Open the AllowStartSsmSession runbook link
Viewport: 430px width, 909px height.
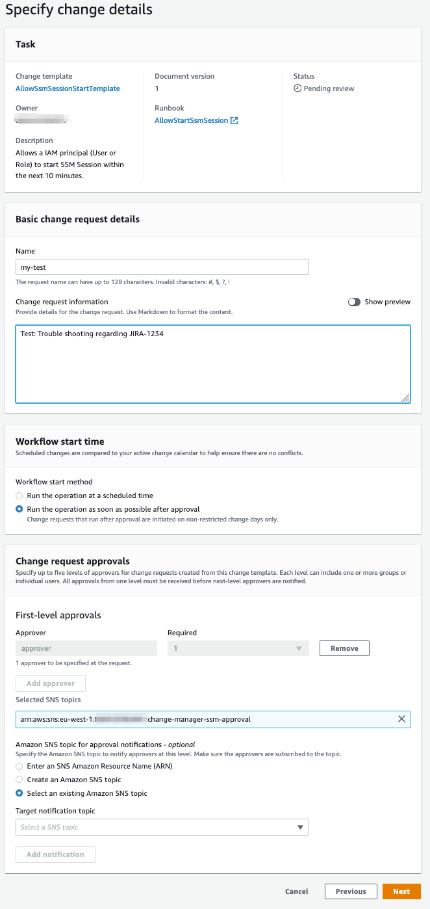pyautogui.click(x=192, y=120)
